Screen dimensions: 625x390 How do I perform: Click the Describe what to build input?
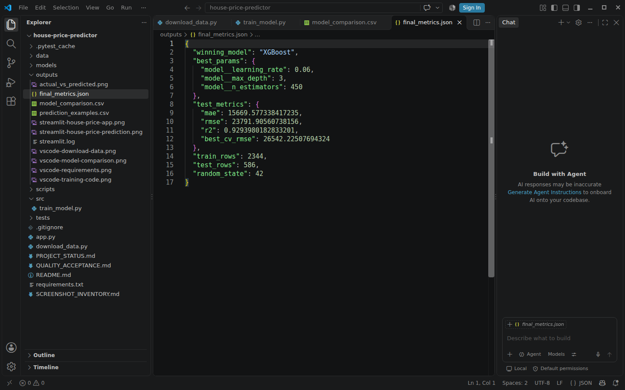click(559, 338)
